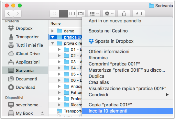Open Dropbox in the sidebar

(24, 28)
